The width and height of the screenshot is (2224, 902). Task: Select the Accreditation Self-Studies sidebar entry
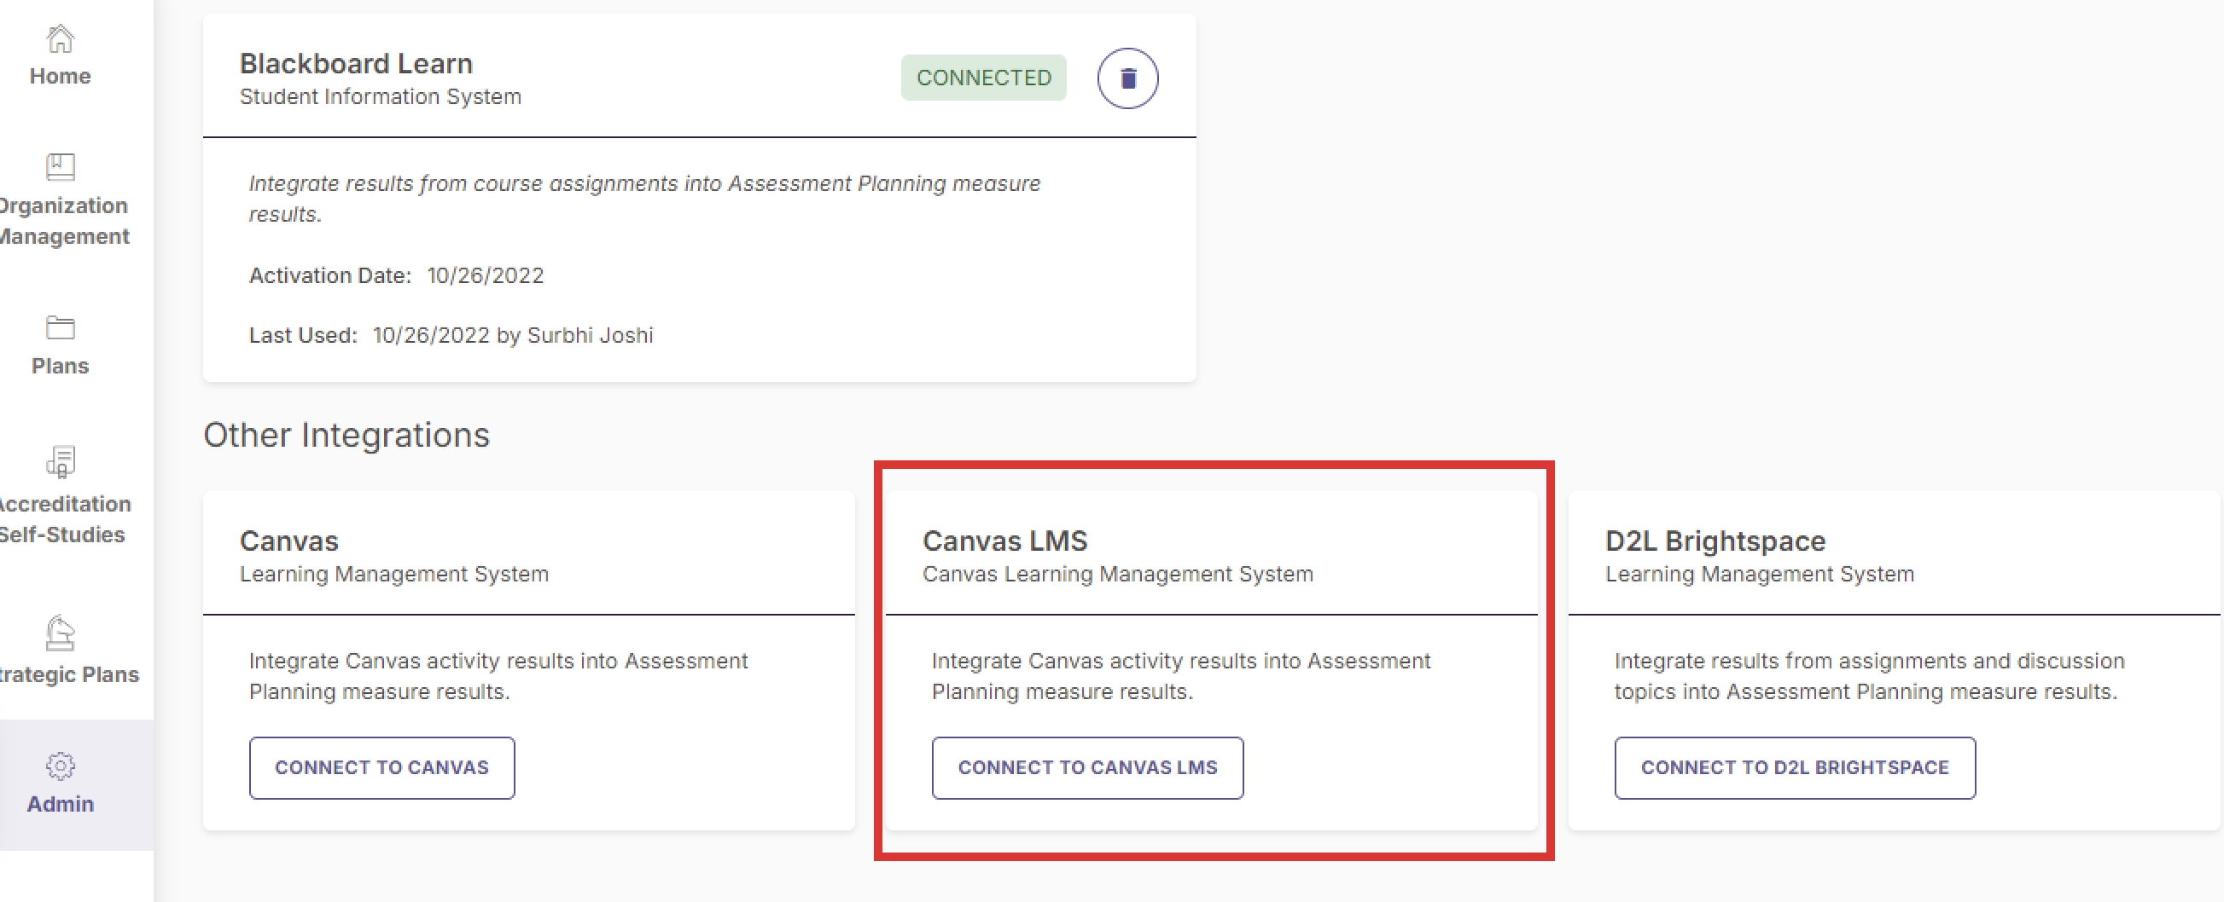tap(62, 518)
